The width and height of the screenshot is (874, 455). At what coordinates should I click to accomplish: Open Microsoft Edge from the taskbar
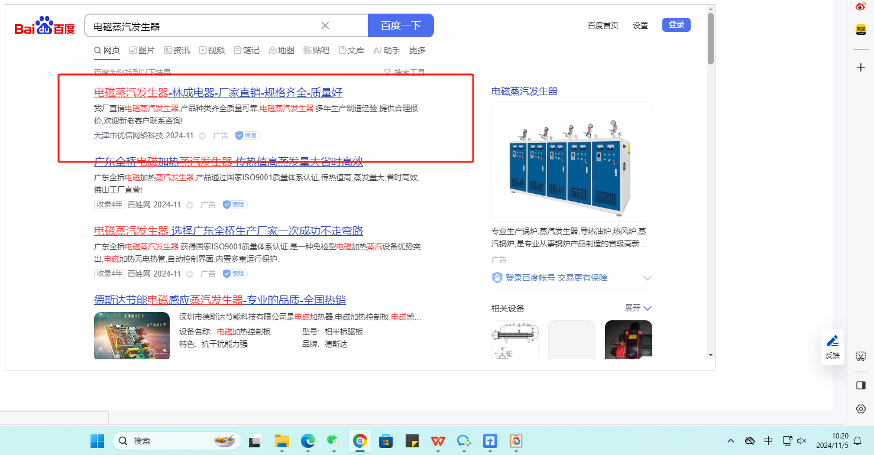pos(307,441)
